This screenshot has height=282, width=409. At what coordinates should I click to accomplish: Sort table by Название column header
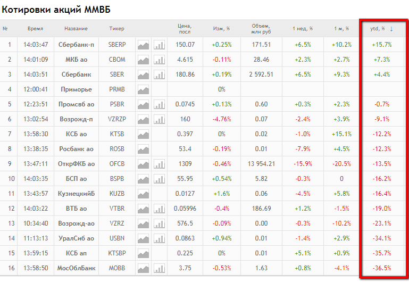click(76, 29)
